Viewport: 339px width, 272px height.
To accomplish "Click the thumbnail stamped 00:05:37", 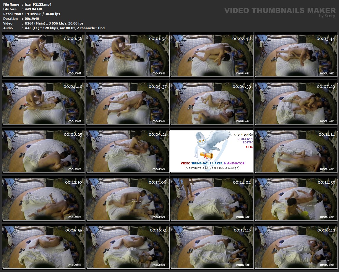I will [127, 103].
